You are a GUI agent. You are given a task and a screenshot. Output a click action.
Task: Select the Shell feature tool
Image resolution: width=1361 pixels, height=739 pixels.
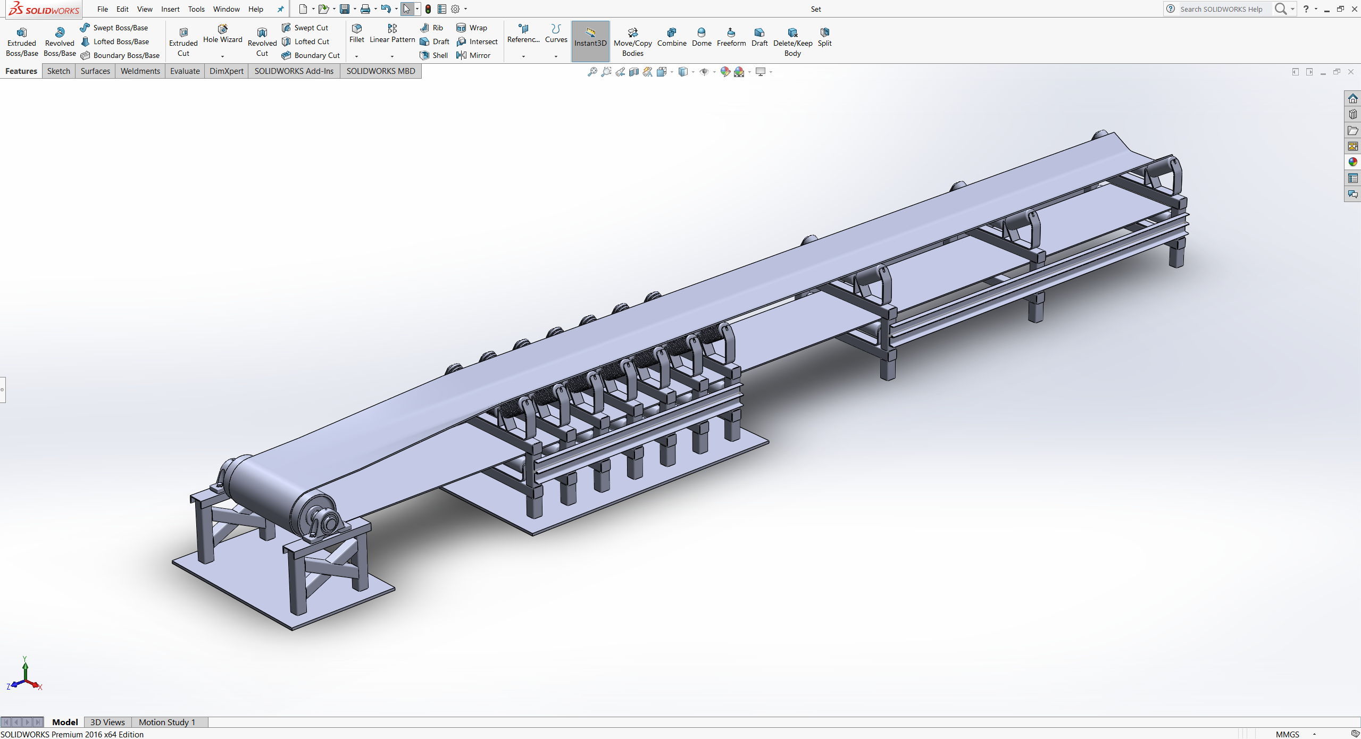click(x=433, y=55)
